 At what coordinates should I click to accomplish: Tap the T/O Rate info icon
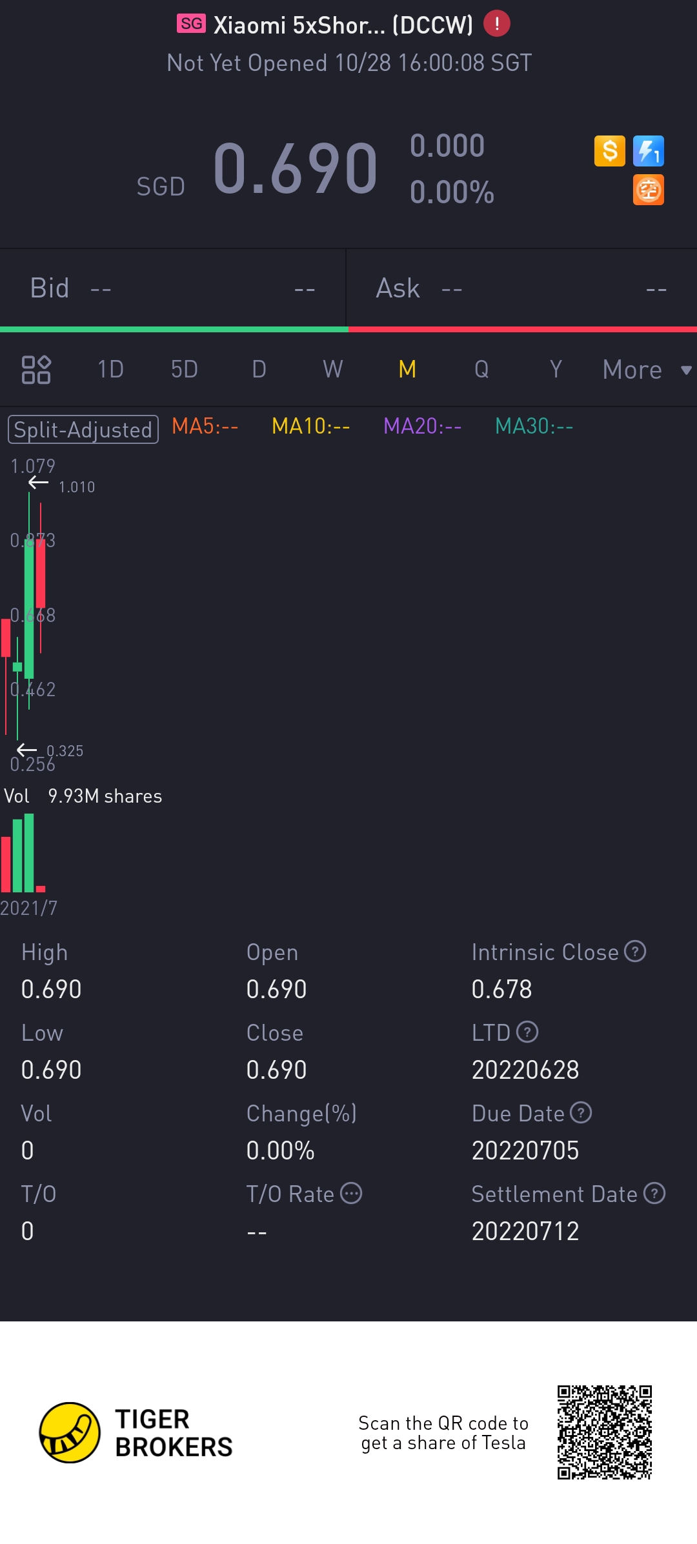(x=351, y=1194)
